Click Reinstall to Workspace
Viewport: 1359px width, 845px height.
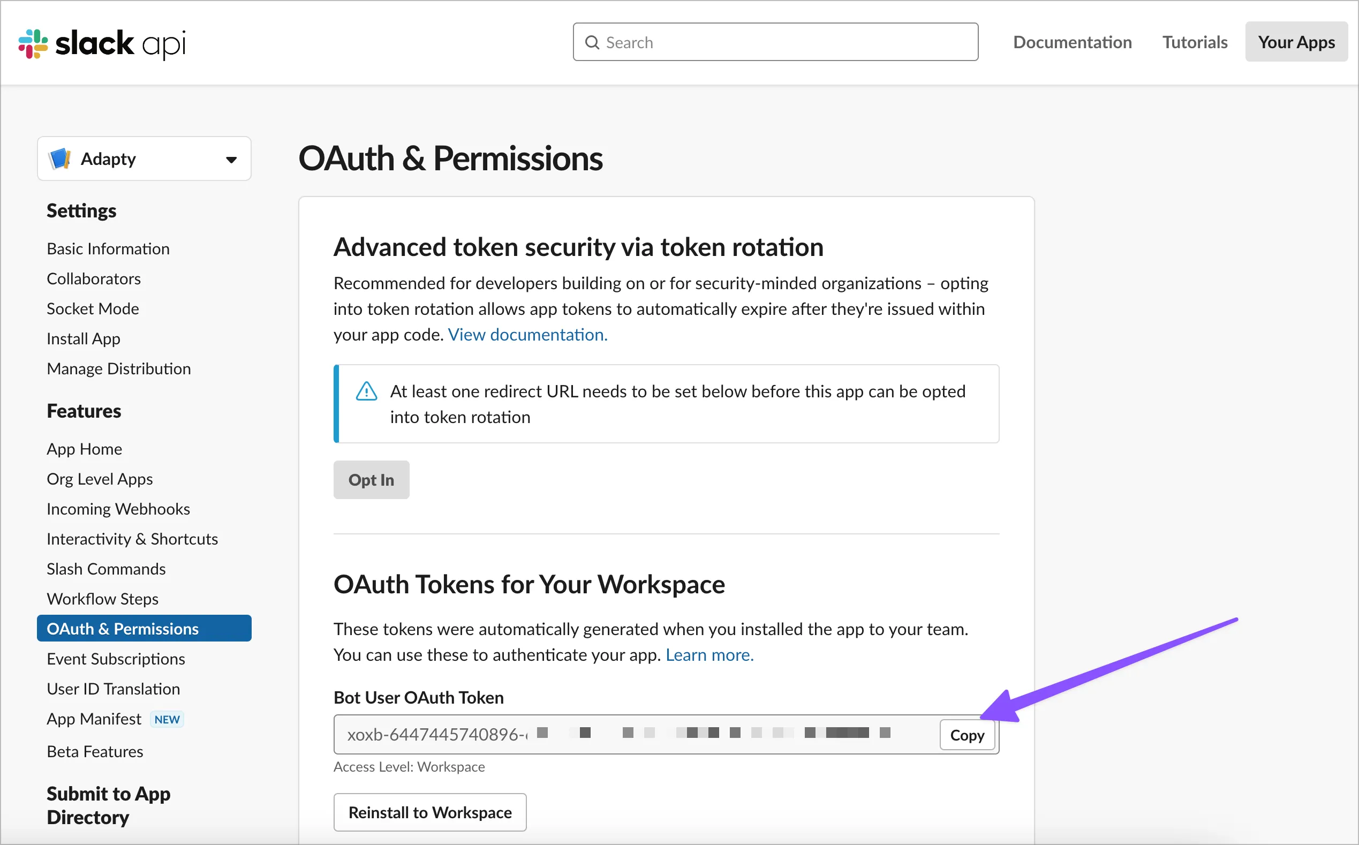(430, 812)
